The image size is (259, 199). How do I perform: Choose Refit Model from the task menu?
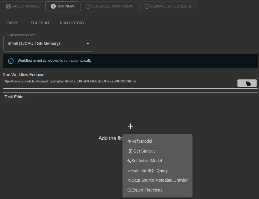157,141
